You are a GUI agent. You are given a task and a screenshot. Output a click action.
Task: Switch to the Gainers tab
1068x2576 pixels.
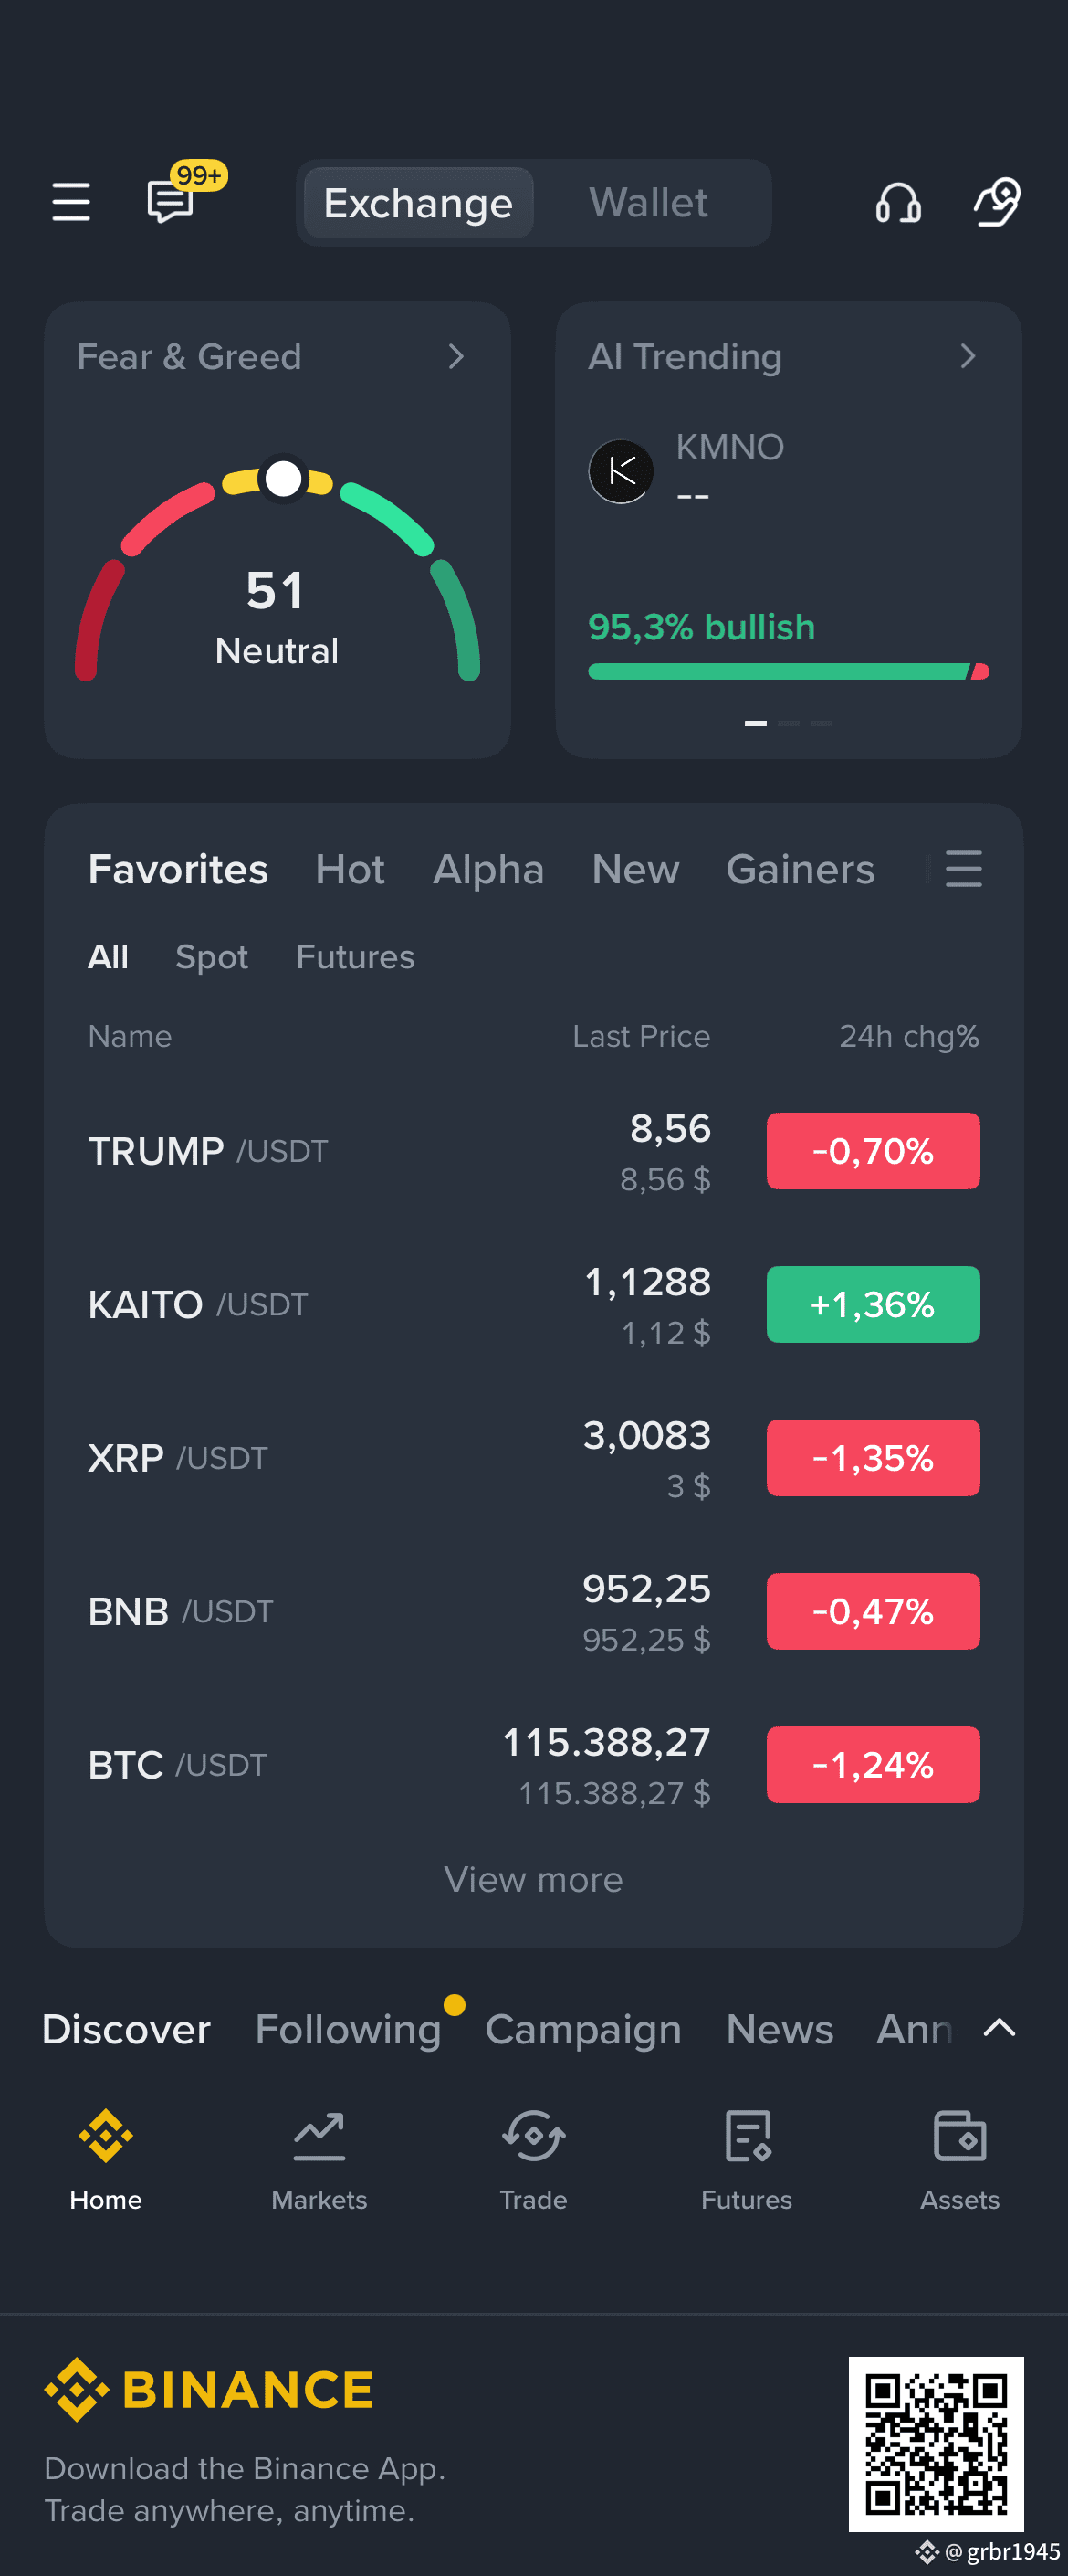click(801, 869)
